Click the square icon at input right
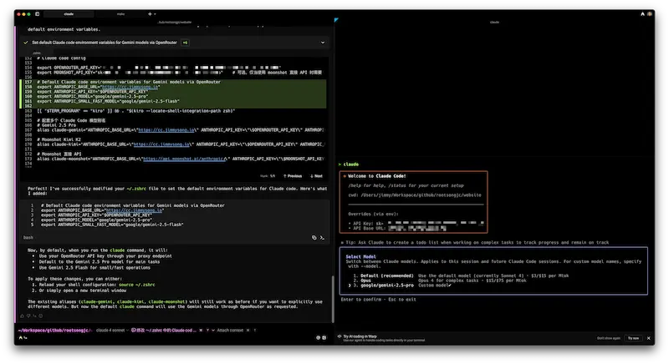The width and height of the screenshot is (669, 364). [324, 337]
